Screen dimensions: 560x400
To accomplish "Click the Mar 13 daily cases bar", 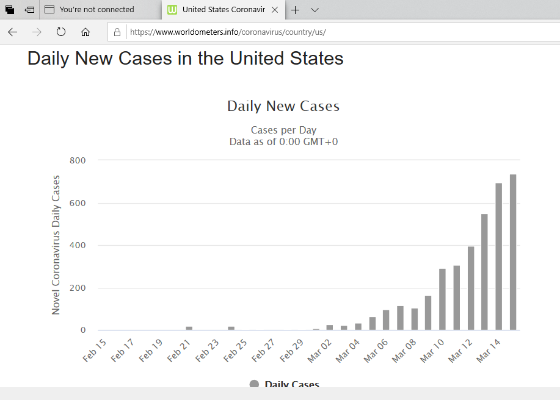I will pyautogui.click(x=484, y=272).
